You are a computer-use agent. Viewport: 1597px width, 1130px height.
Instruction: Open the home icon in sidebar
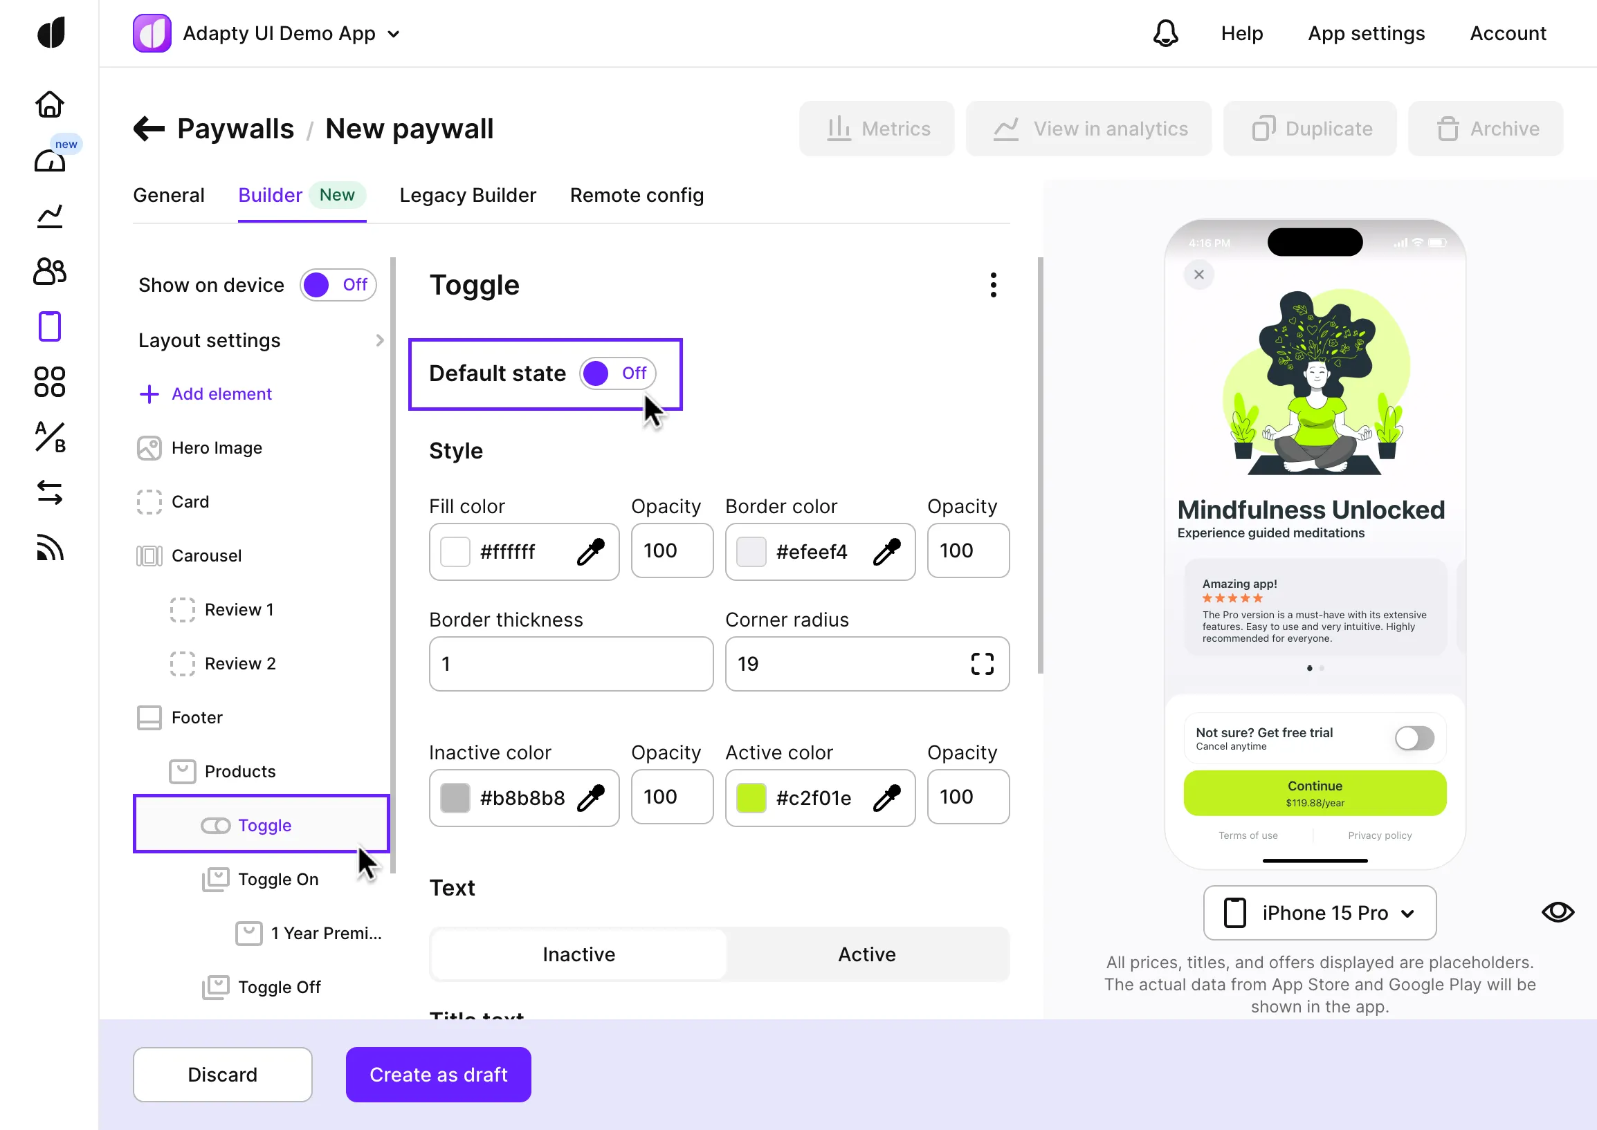tap(49, 104)
